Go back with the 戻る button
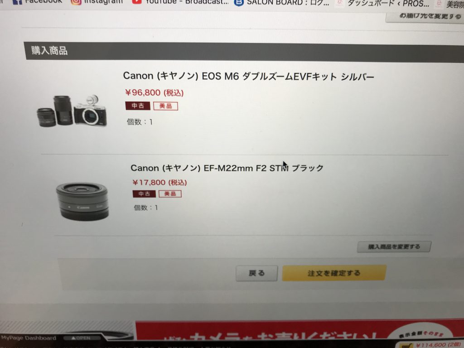Image resolution: width=464 pixels, height=348 pixels. (x=256, y=273)
